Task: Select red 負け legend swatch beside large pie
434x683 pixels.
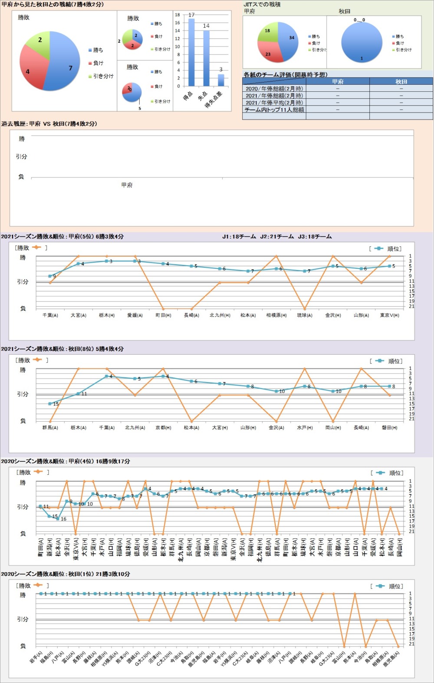Action: coord(90,63)
